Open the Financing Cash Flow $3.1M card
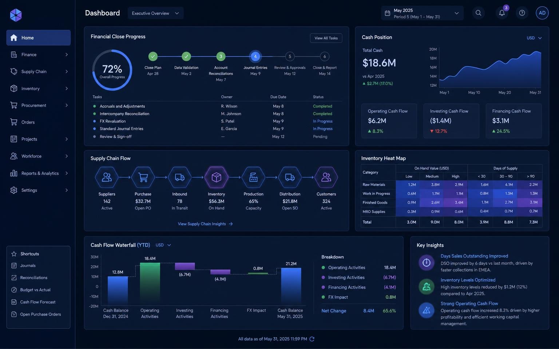The image size is (559, 349). click(x=514, y=121)
